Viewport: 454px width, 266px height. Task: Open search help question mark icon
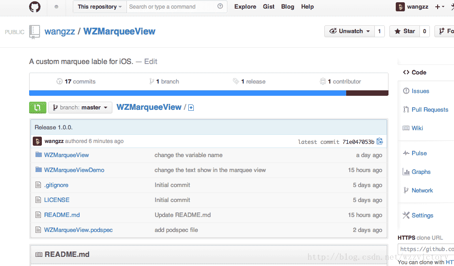pos(220,6)
